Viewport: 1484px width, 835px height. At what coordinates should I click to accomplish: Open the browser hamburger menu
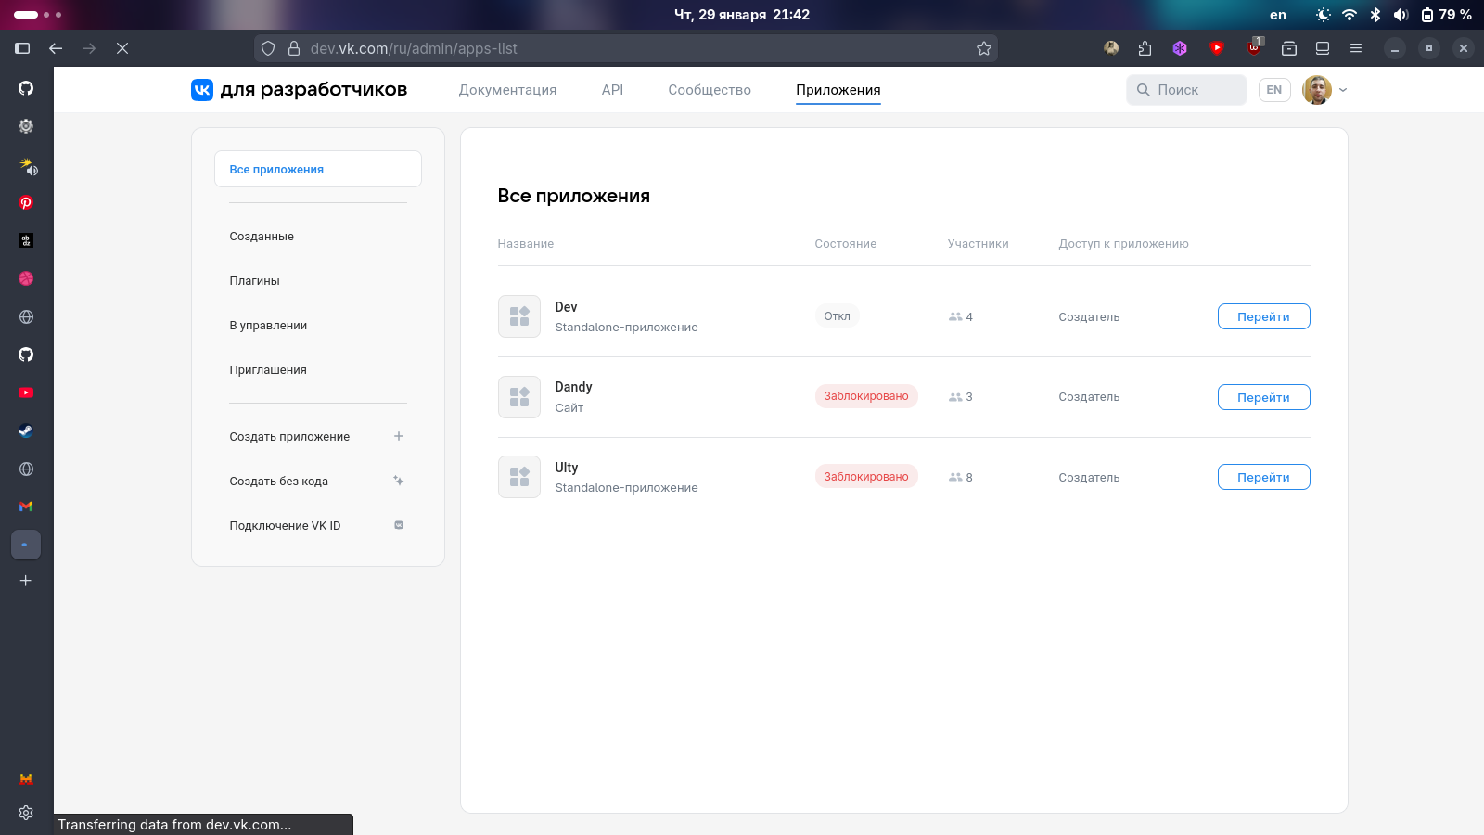[x=1356, y=48]
